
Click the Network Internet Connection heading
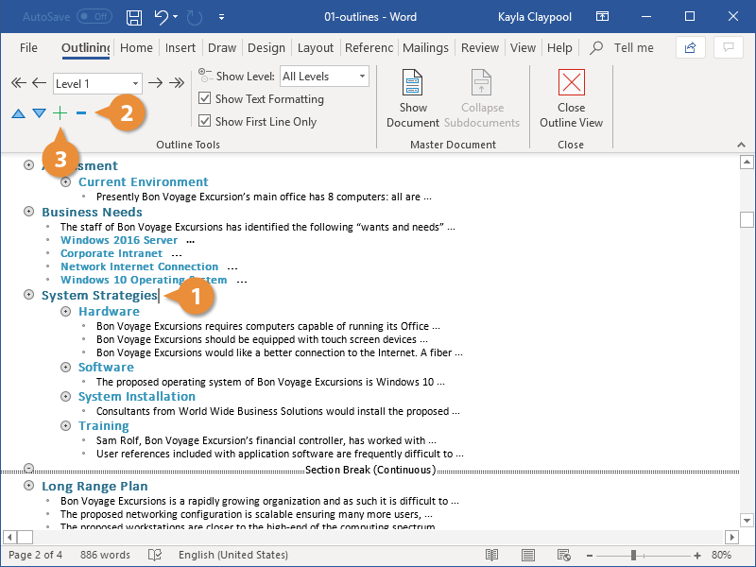tap(139, 266)
